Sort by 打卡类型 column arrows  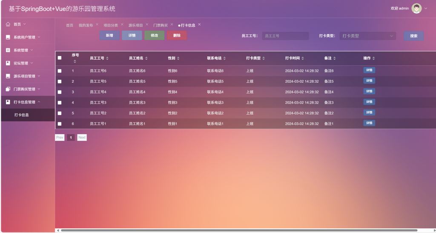pos(264,58)
